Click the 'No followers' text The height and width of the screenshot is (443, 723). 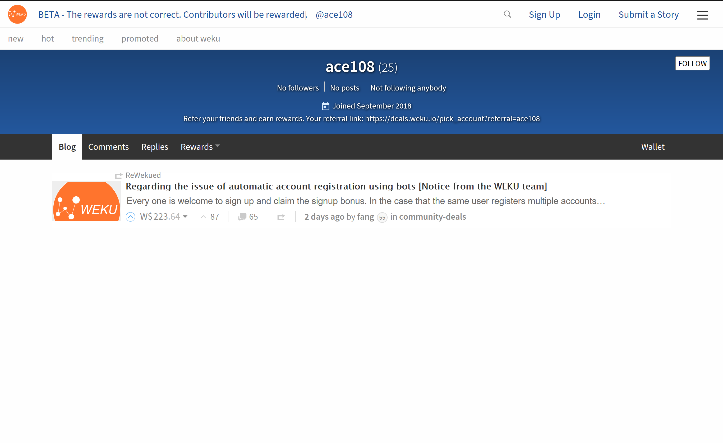point(298,88)
